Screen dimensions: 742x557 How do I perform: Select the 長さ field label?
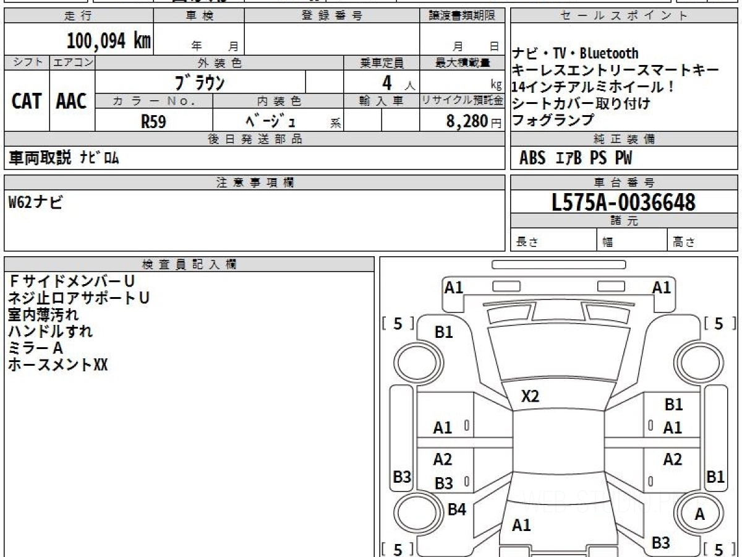point(527,243)
